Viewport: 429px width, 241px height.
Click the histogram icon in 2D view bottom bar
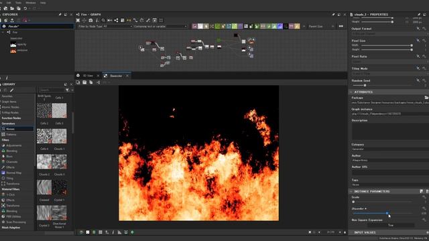(119, 232)
